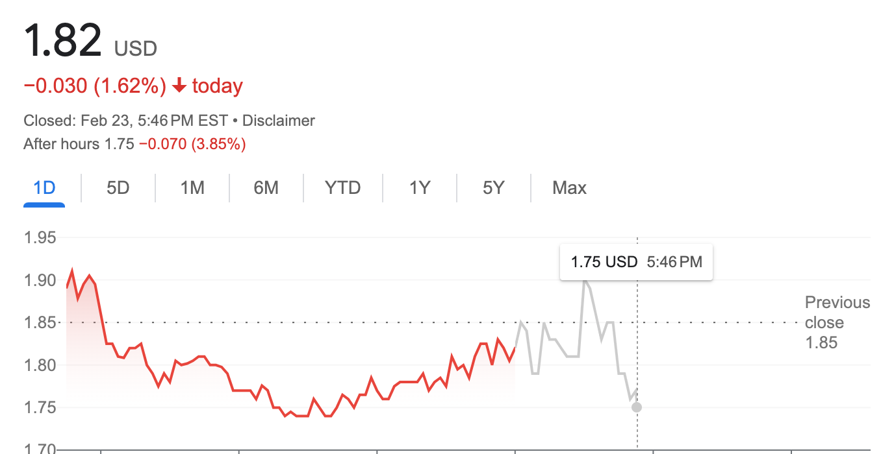The image size is (894, 454).
Task: Switch to the 5D chart tab
Action: click(x=118, y=188)
